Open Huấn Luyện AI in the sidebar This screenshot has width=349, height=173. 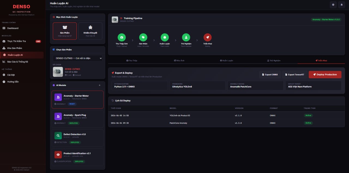[22, 55]
